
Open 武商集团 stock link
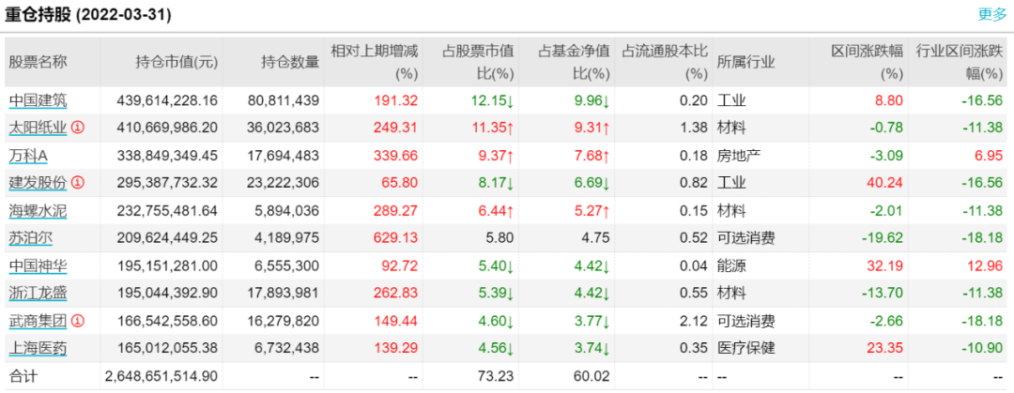pos(38,321)
